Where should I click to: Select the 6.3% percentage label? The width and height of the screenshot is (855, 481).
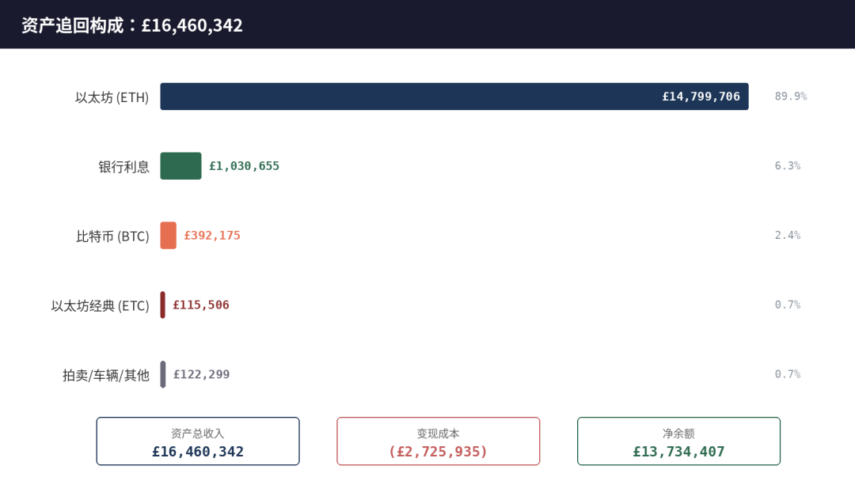click(x=788, y=165)
